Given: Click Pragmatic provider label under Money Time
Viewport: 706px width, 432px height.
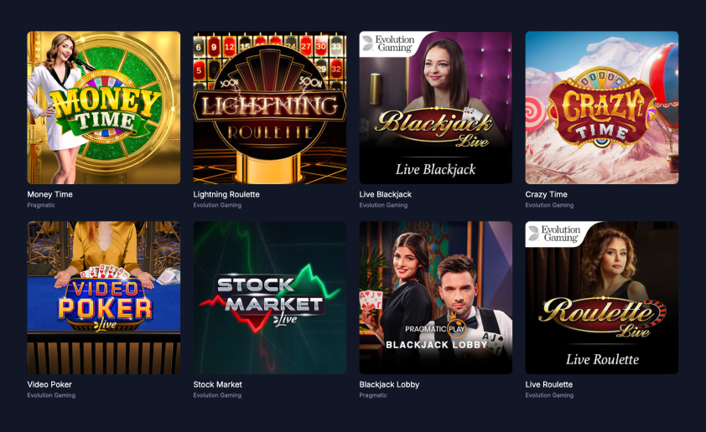Looking at the screenshot, I should click(41, 205).
